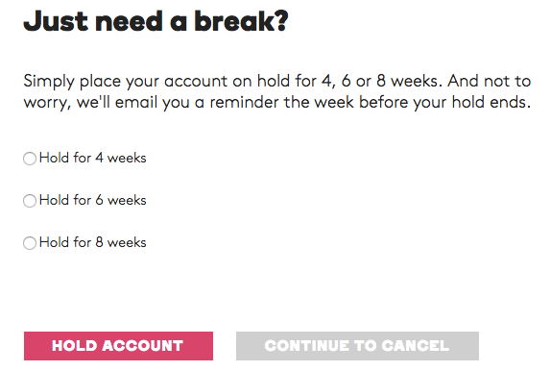Click the question mark in the heading

[x=282, y=21]
